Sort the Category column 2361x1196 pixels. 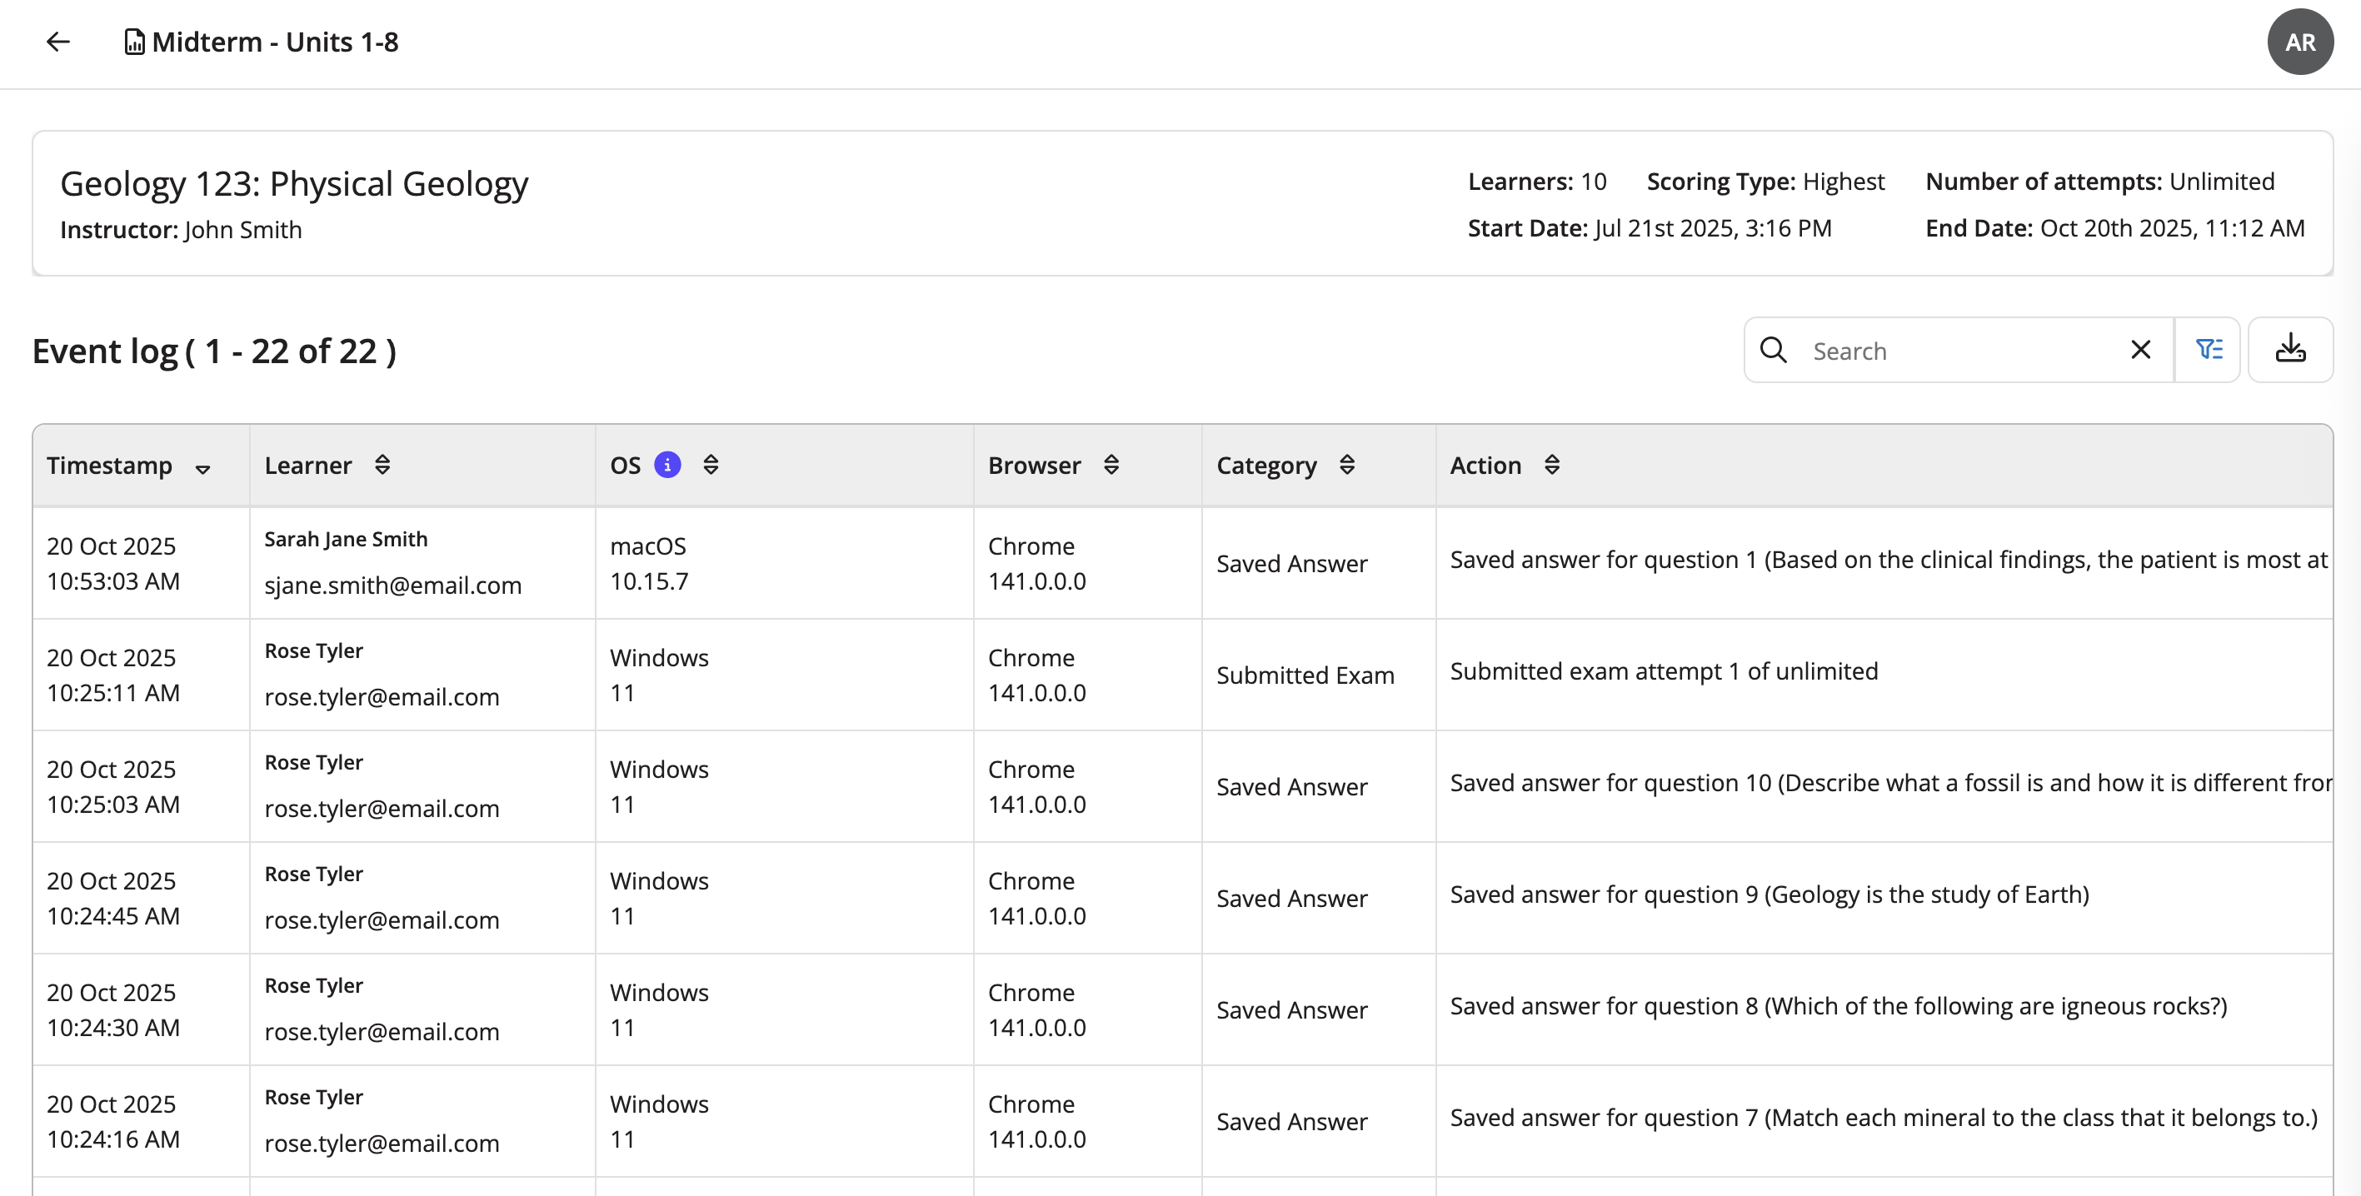coord(1346,466)
